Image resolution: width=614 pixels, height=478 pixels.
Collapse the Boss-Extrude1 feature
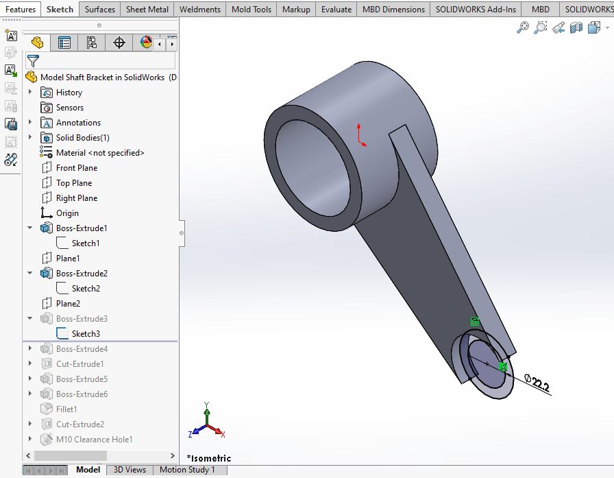point(29,228)
